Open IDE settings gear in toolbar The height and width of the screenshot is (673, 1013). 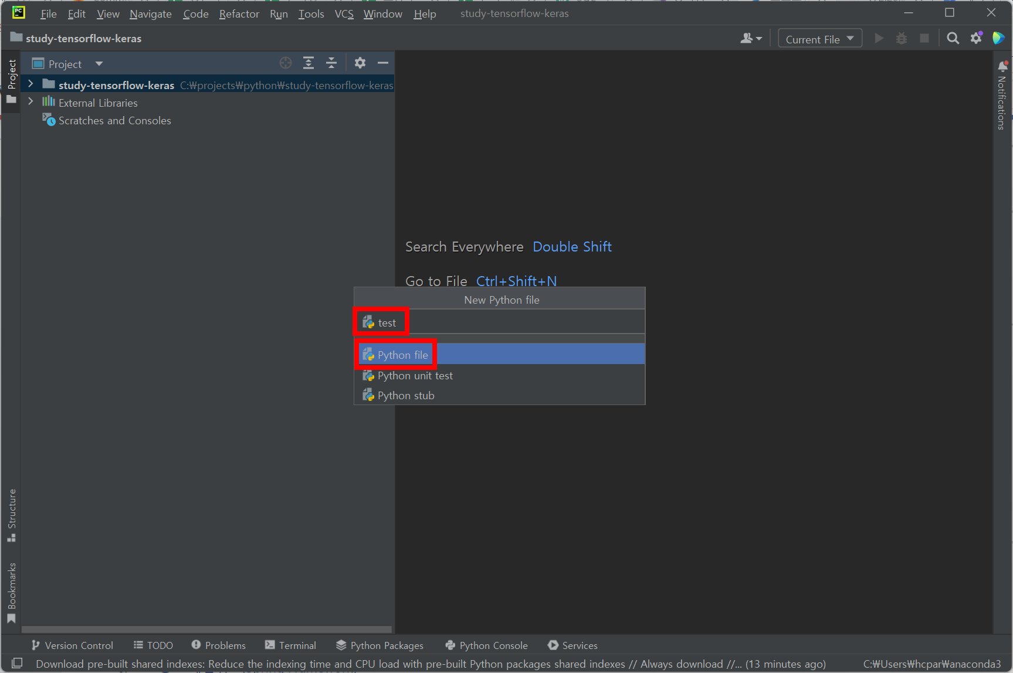point(976,39)
